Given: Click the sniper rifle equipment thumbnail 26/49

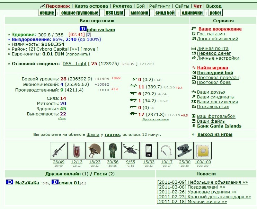Looking at the screenshot, I should 59,151.
